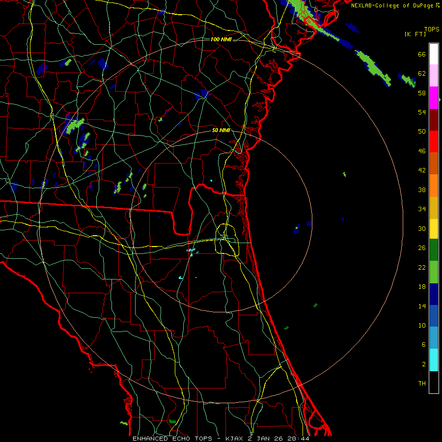
Task: Click the '[K FT]' legend units label
Action: 415,34
